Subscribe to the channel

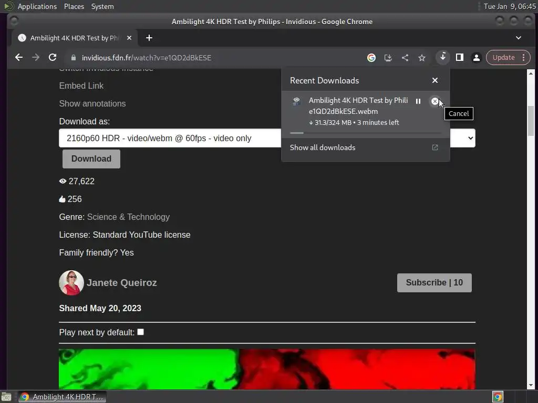(434, 283)
